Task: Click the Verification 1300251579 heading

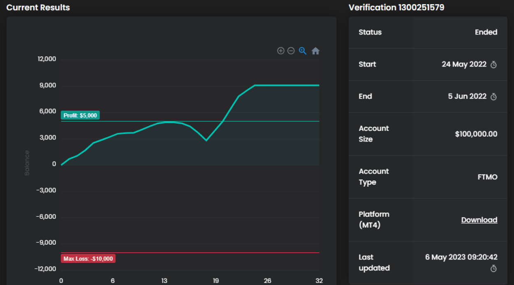Action: coord(396,7)
